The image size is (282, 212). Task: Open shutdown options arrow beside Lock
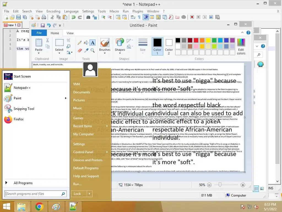pos(90,194)
